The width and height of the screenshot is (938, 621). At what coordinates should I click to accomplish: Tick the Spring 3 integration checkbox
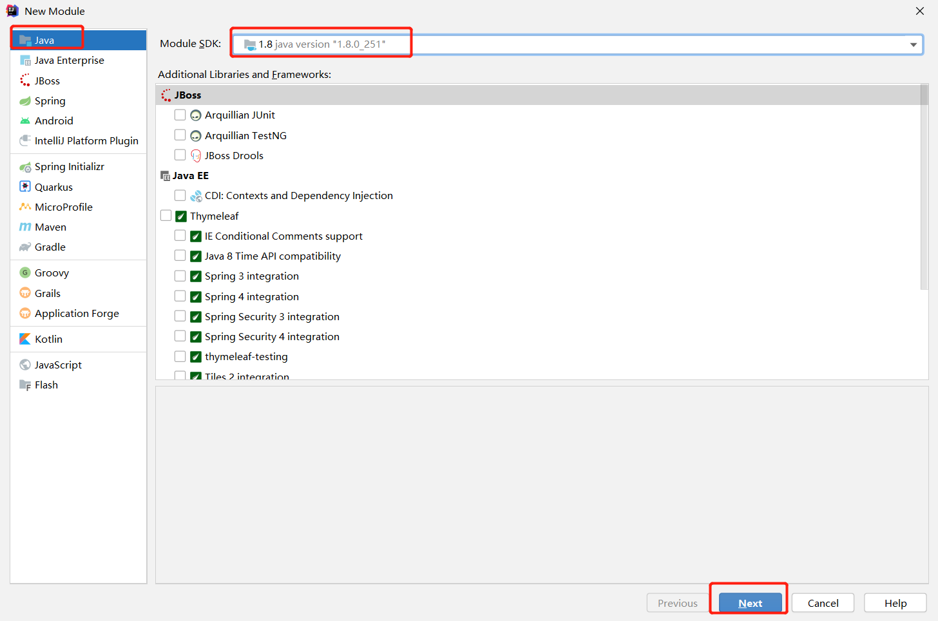[x=180, y=276]
